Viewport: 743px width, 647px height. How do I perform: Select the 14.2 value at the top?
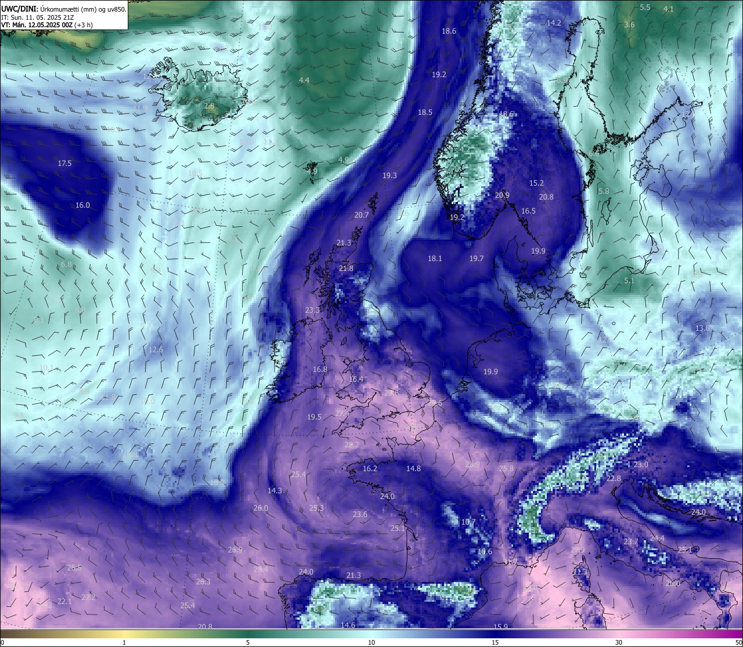pos(554,23)
